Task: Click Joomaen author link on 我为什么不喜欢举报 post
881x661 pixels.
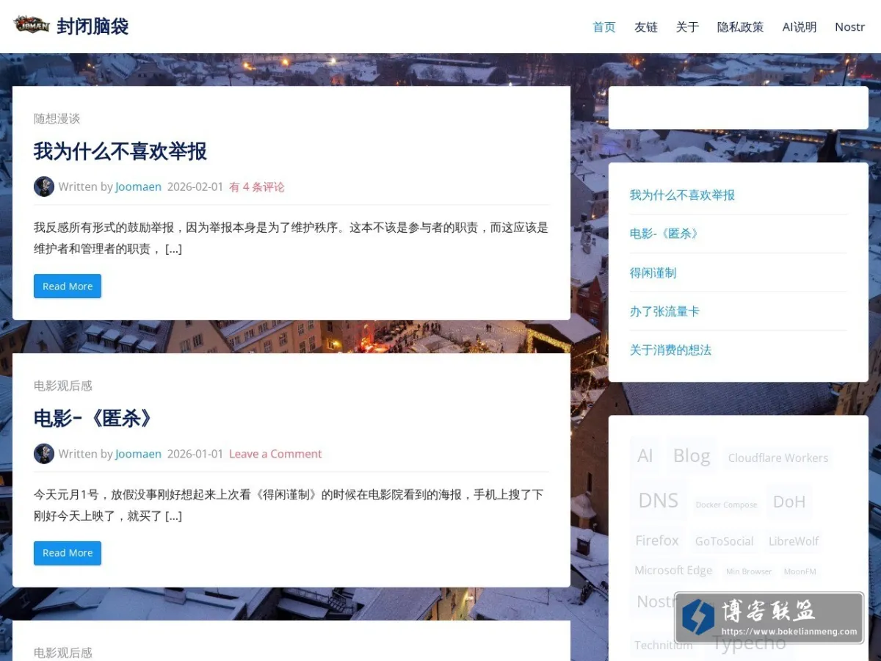Action: coord(138,187)
